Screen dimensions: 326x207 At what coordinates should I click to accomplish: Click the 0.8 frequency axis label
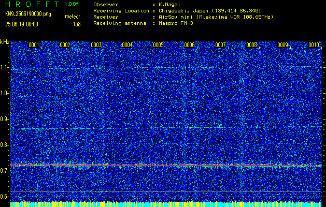pos(5,145)
